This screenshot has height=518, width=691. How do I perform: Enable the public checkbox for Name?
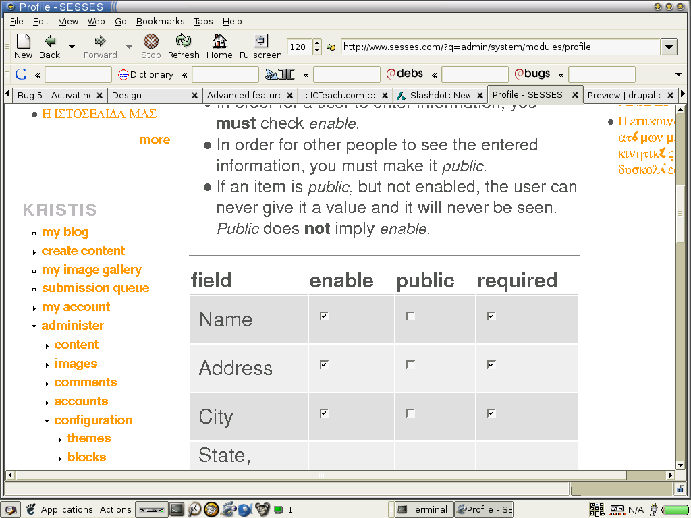(410, 315)
